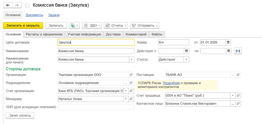This screenshot has width=262, height=124.
Task: Open the Отчеты dropdown menu
Action: click(x=116, y=25)
